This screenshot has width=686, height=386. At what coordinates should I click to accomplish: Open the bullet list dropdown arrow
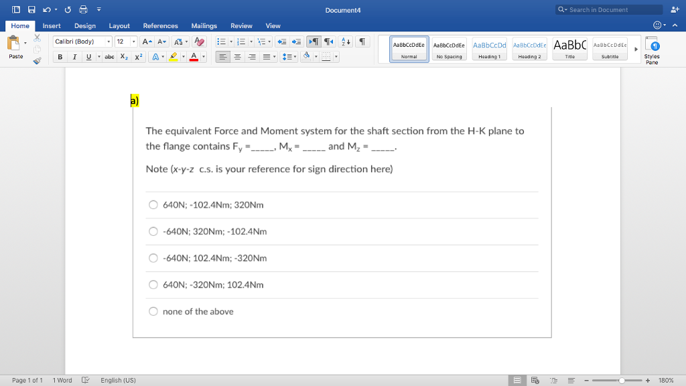point(231,42)
